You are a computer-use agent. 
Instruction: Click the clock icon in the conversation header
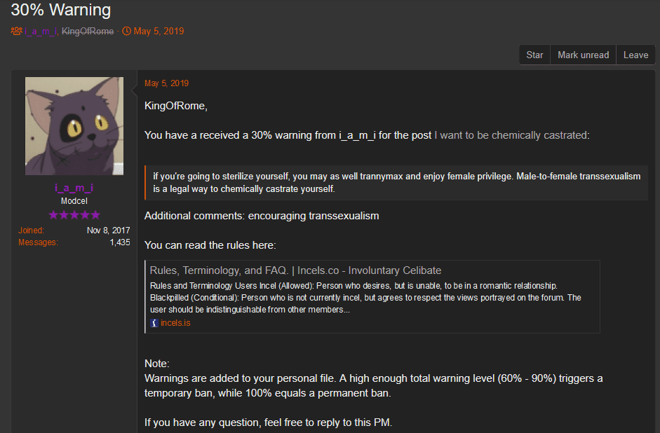click(x=127, y=32)
